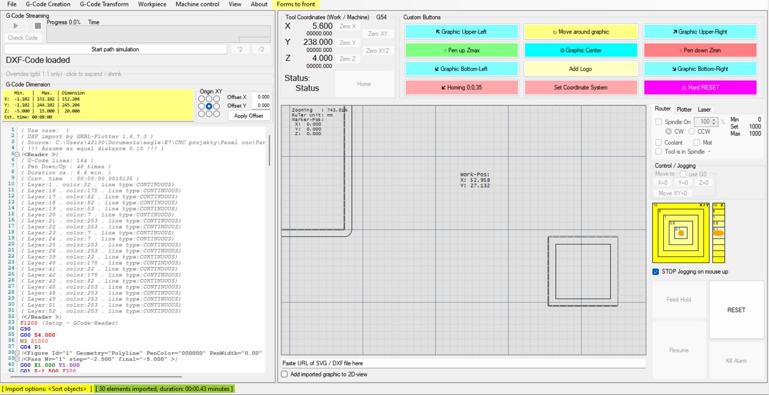Collapse the Figure fold at line 38
The width and height of the screenshot is (769, 395).
click(x=17, y=353)
